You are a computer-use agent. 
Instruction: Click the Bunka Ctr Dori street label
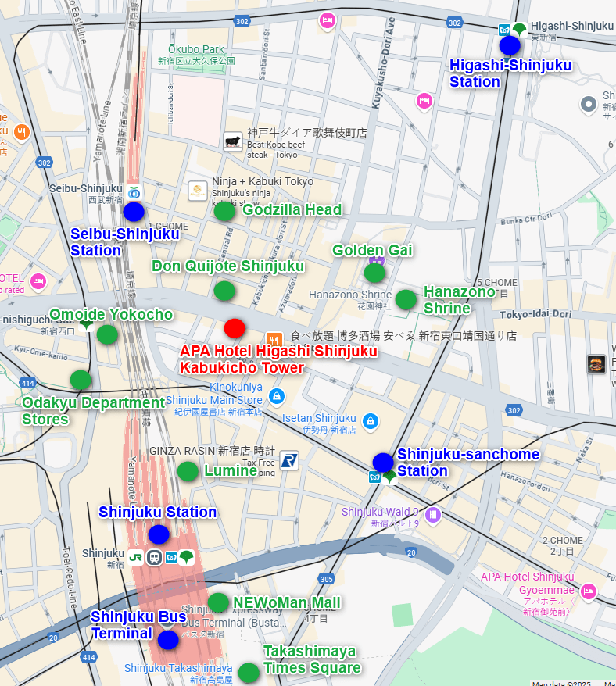pyautogui.click(x=527, y=219)
